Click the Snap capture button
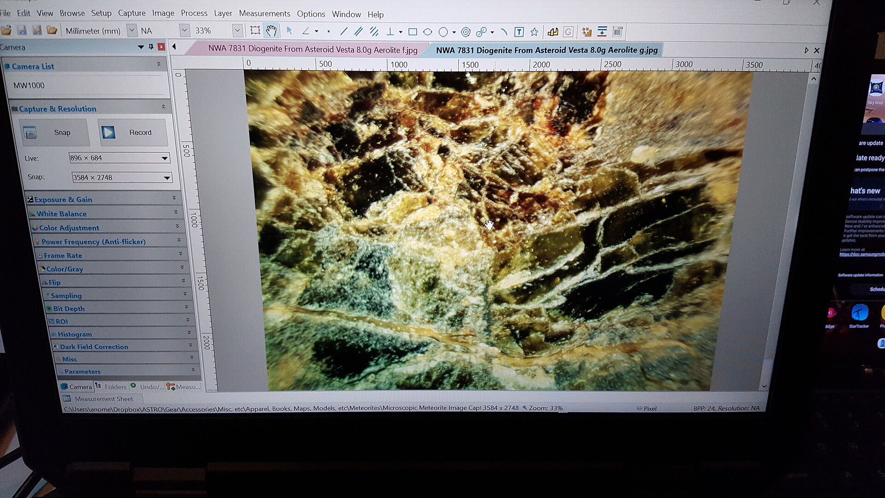 pyautogui.click(x=53, y=132)
